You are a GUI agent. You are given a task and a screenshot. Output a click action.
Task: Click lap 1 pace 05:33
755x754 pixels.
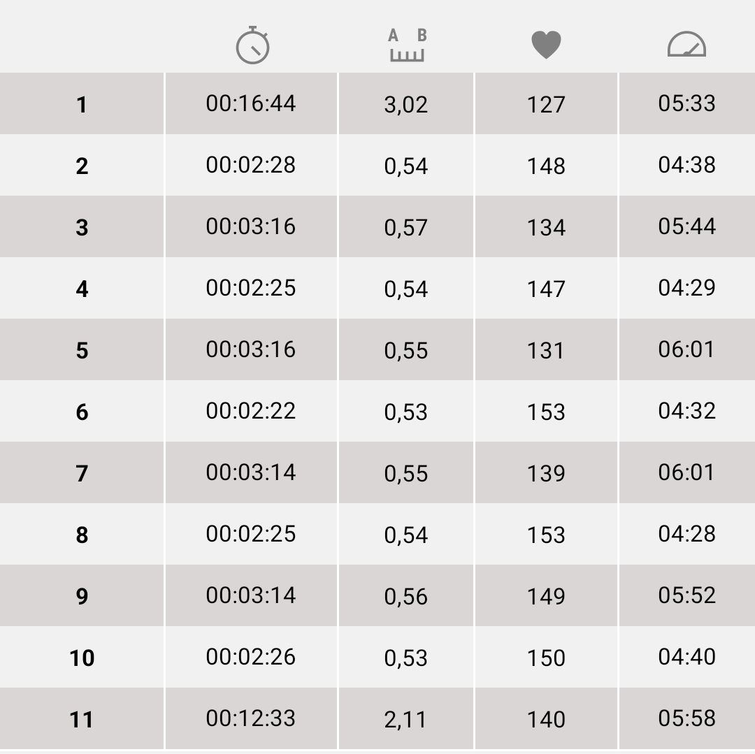click(x=686, y=103)
